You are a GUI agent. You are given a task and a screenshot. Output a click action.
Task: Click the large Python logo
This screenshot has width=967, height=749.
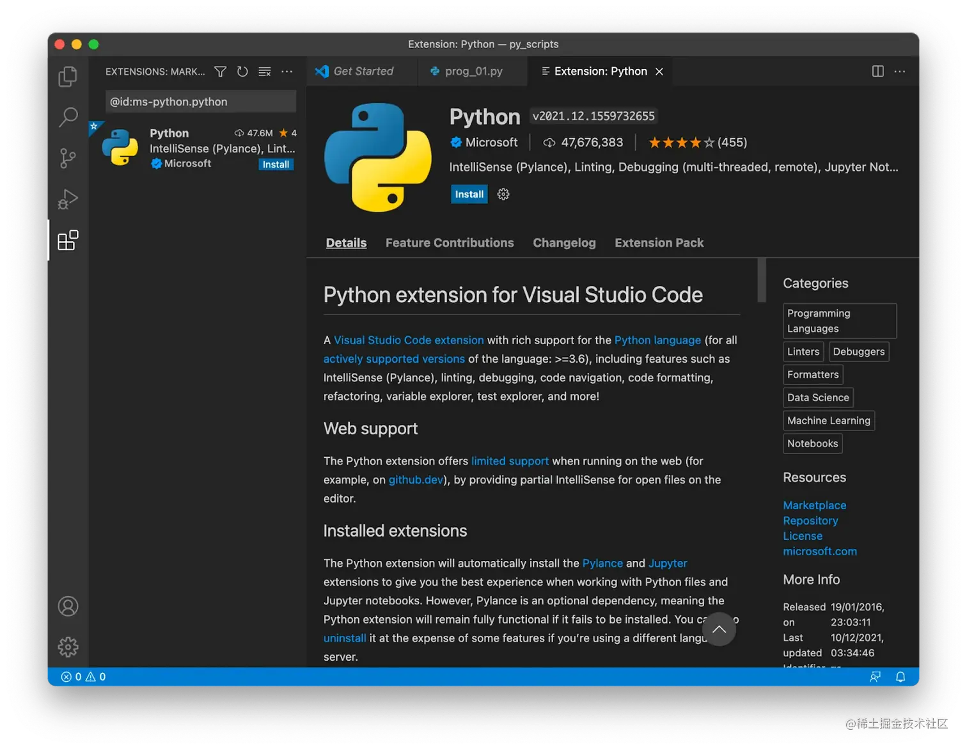click(378, 157)
